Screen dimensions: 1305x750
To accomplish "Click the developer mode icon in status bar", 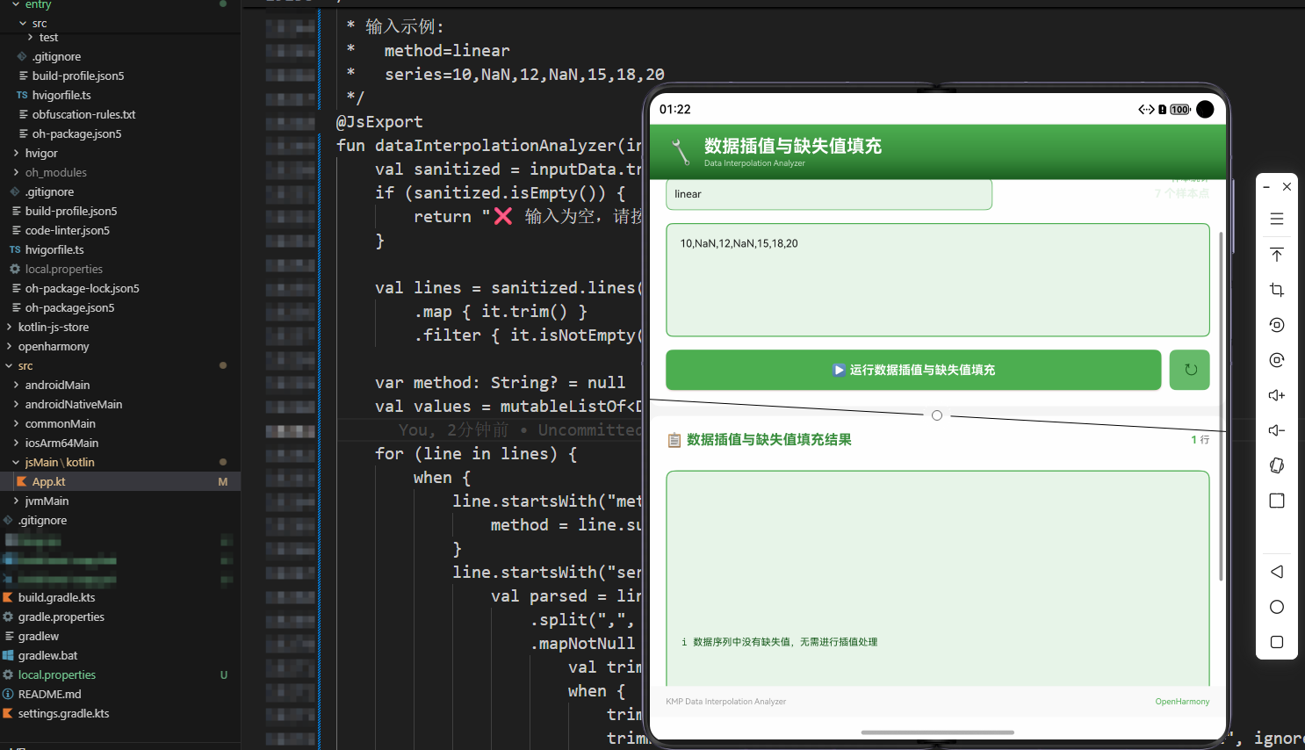I will 1146,110.
